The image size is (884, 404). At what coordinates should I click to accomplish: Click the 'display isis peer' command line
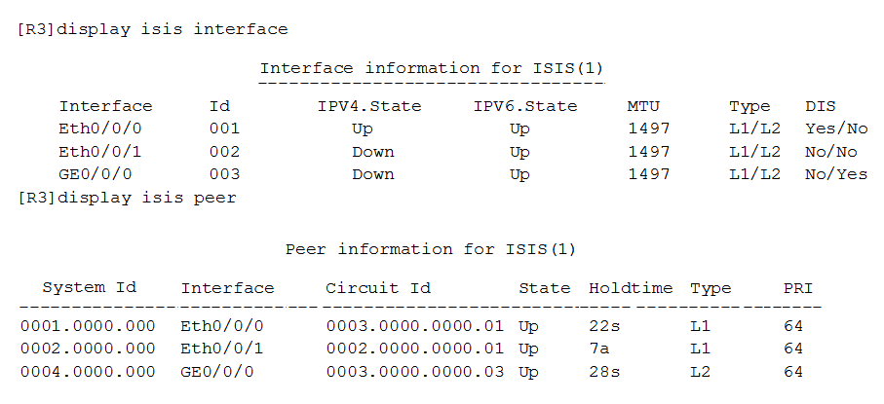[127, 199]
